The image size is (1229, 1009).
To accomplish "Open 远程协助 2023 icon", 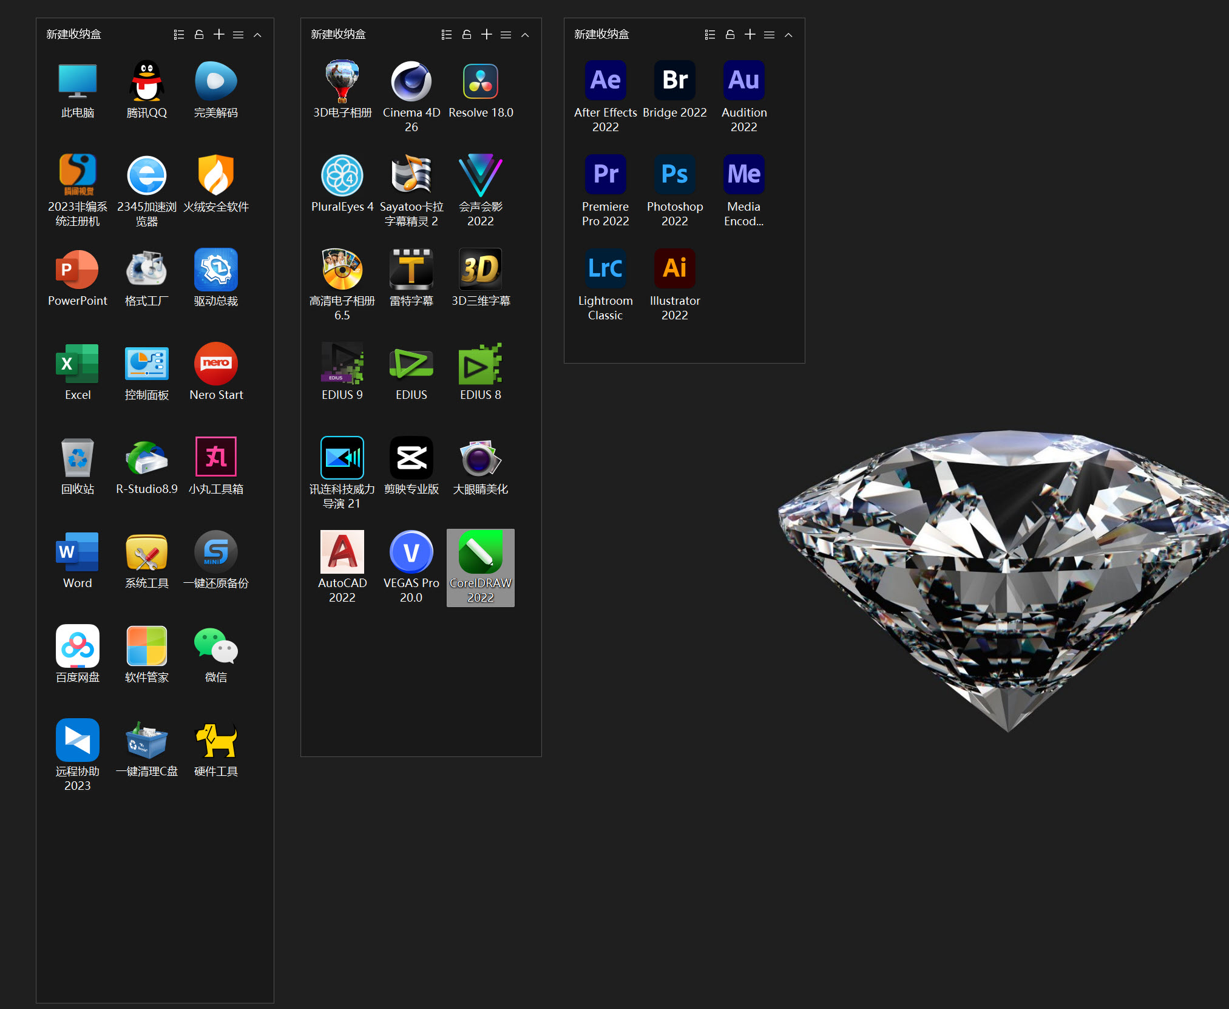I will point(78,740).
